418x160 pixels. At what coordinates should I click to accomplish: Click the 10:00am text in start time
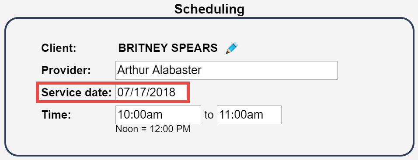(140, 115)
